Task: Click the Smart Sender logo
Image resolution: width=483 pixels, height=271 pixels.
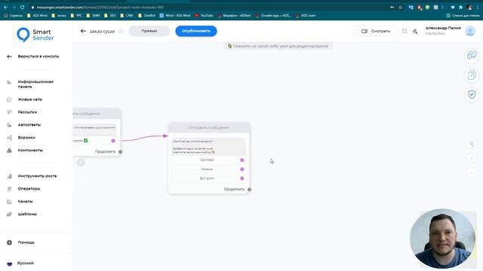Action: point(35,35)
